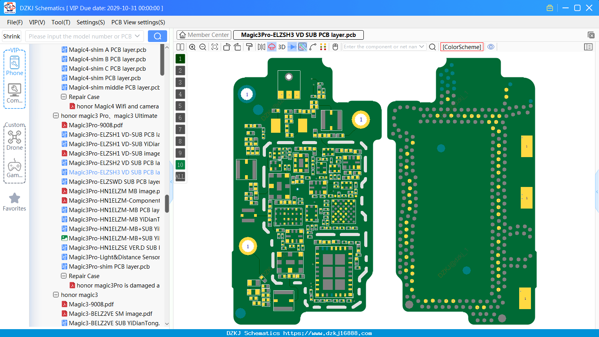Search the component with magnifier icon
The width and height of the screenshot is (599, 337).
click(x=432, y=47)
